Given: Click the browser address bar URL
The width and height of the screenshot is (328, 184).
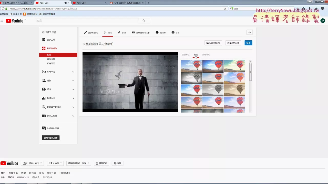Looking at the screenshot, I should point(43,9).
